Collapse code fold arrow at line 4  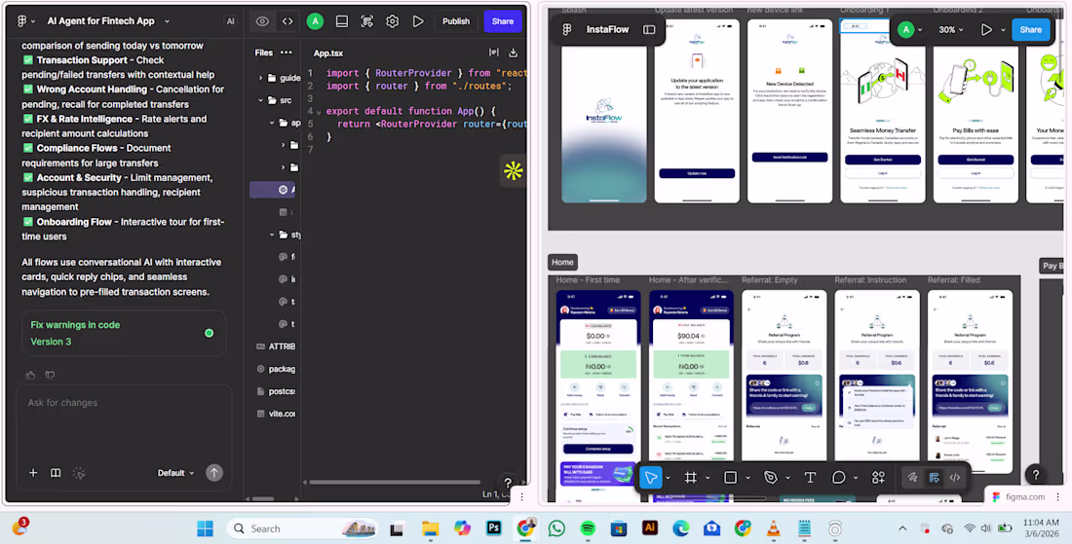(319, 111)
